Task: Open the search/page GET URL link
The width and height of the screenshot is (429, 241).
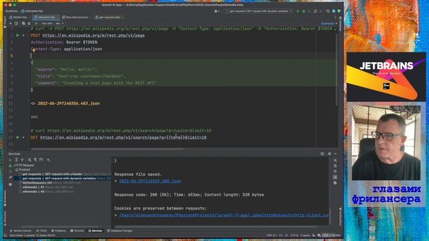Action: pyautogui.click(x=123, y=137)
